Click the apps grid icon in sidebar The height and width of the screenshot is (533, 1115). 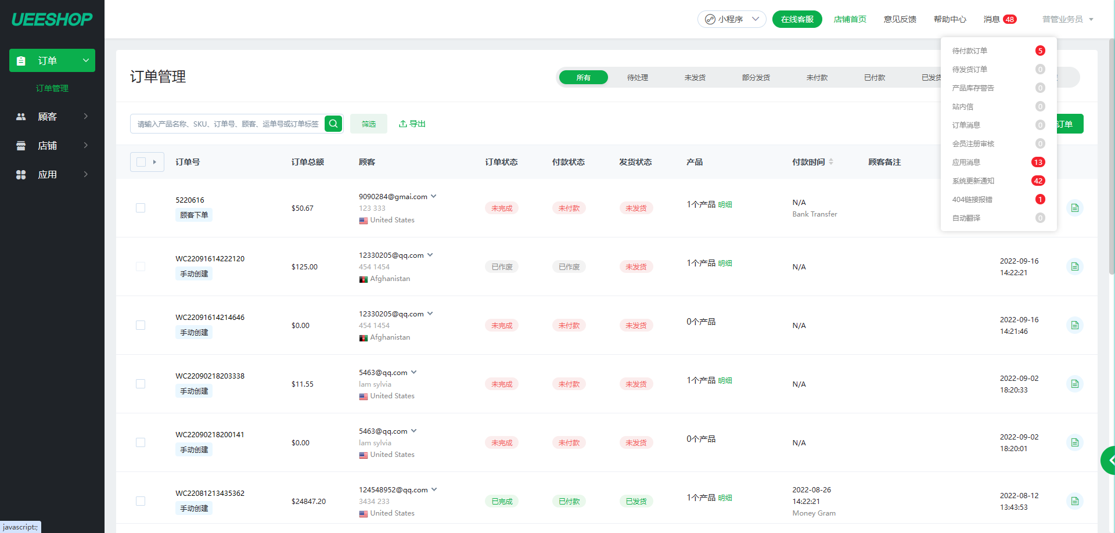(x=21, y=175)
